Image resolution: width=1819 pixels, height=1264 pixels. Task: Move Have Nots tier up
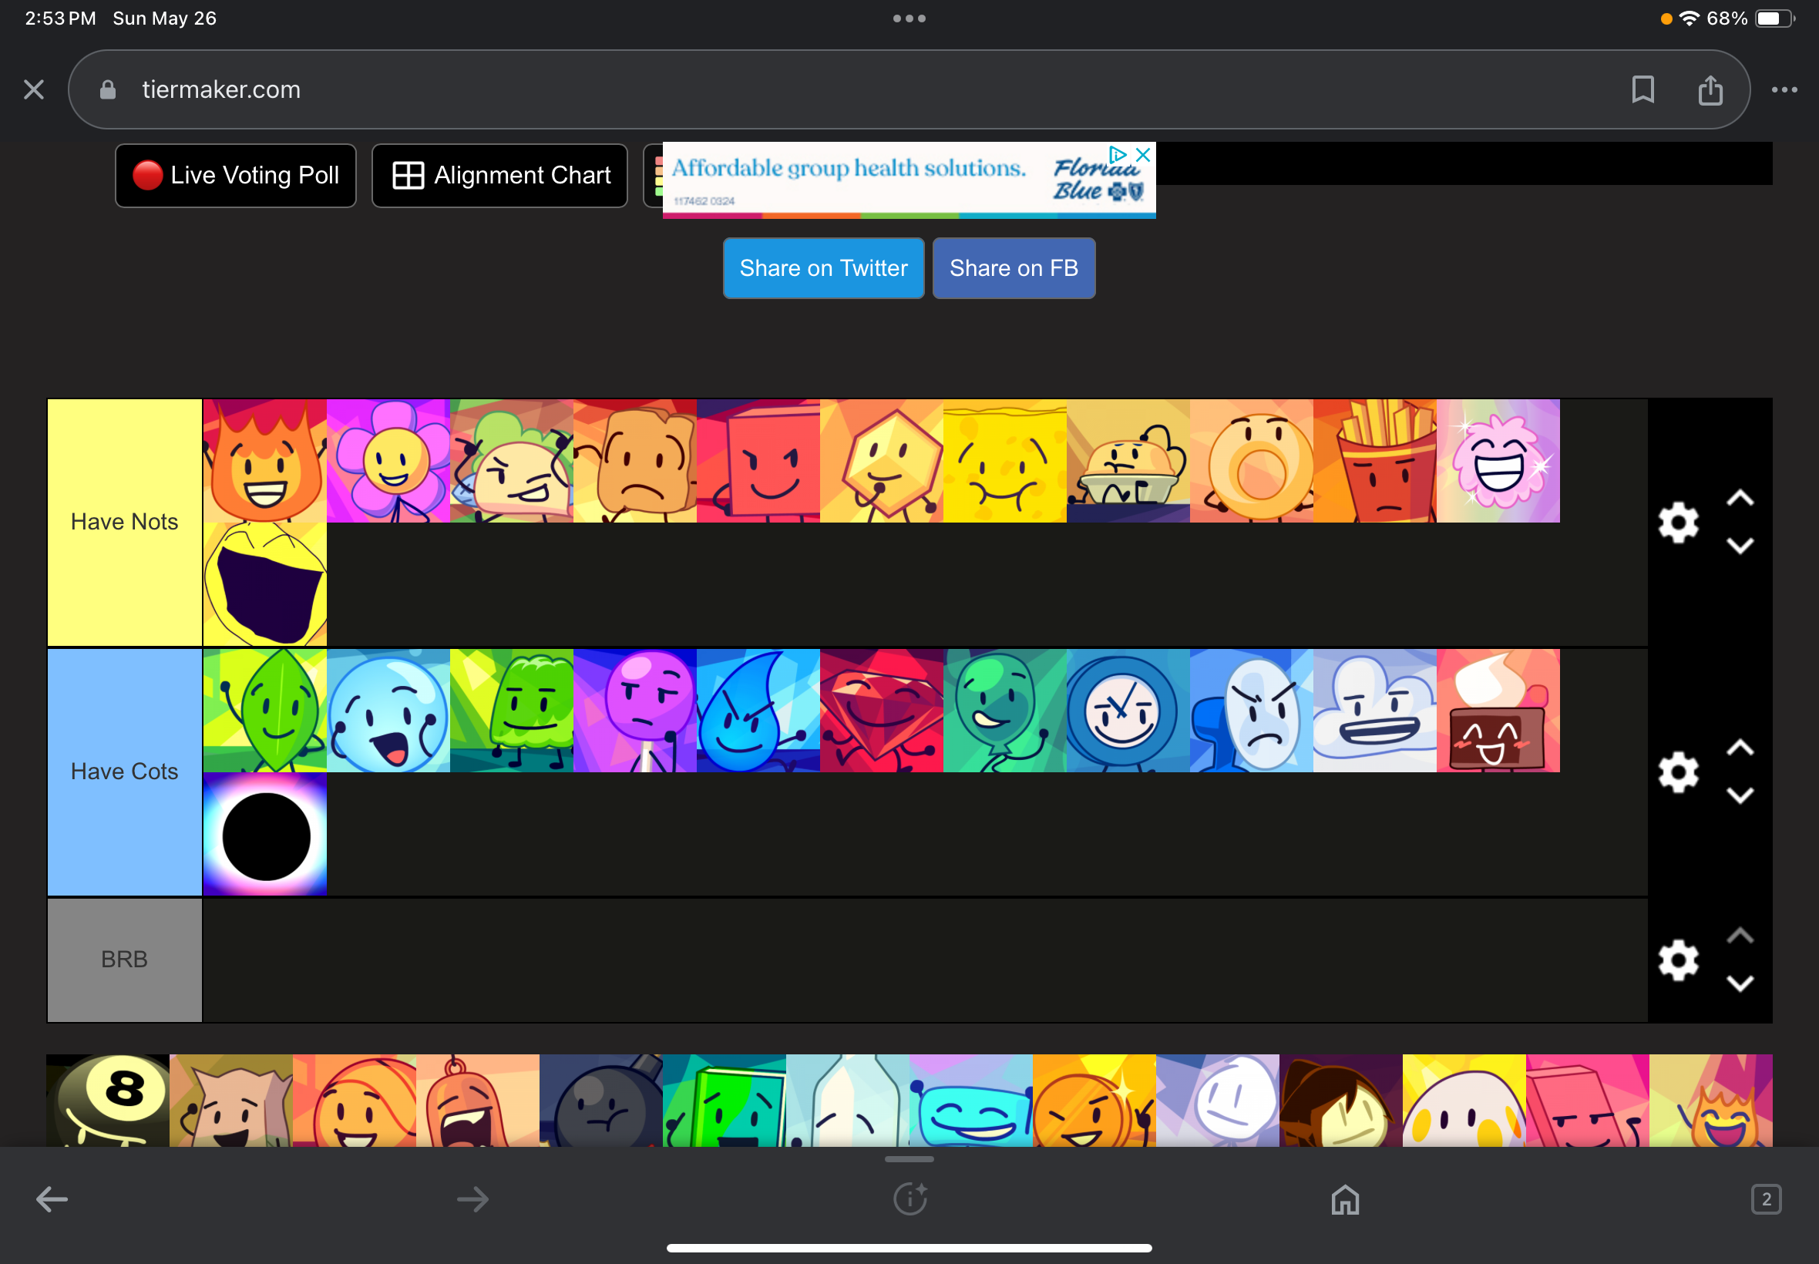1739,498
